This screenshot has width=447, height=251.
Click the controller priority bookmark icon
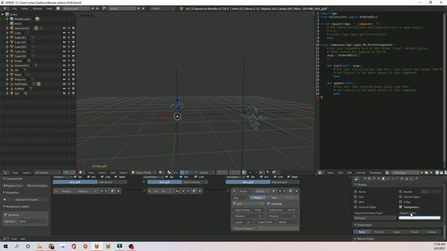[177, 191]
